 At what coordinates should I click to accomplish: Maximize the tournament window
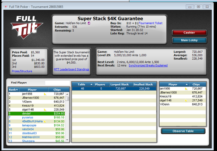pos(198,7)
